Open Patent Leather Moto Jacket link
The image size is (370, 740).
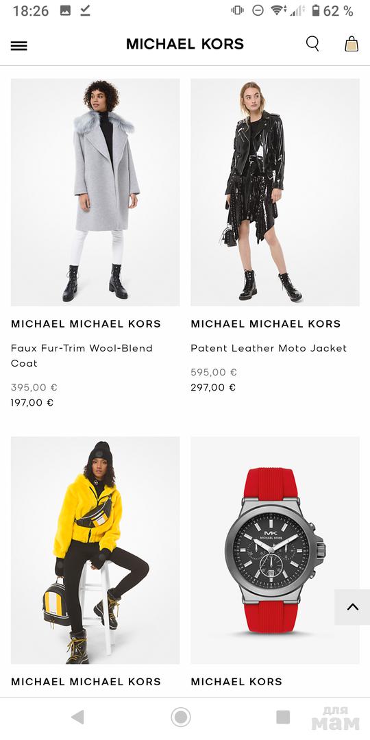(x=269, y=348)
